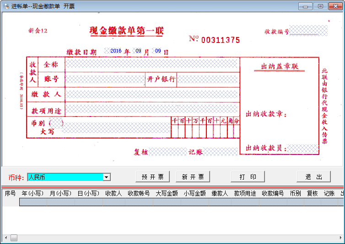The height and width of the screenshot is (244, 345).
Task: Click the 万 amount digit column
Action: [195, 127]
